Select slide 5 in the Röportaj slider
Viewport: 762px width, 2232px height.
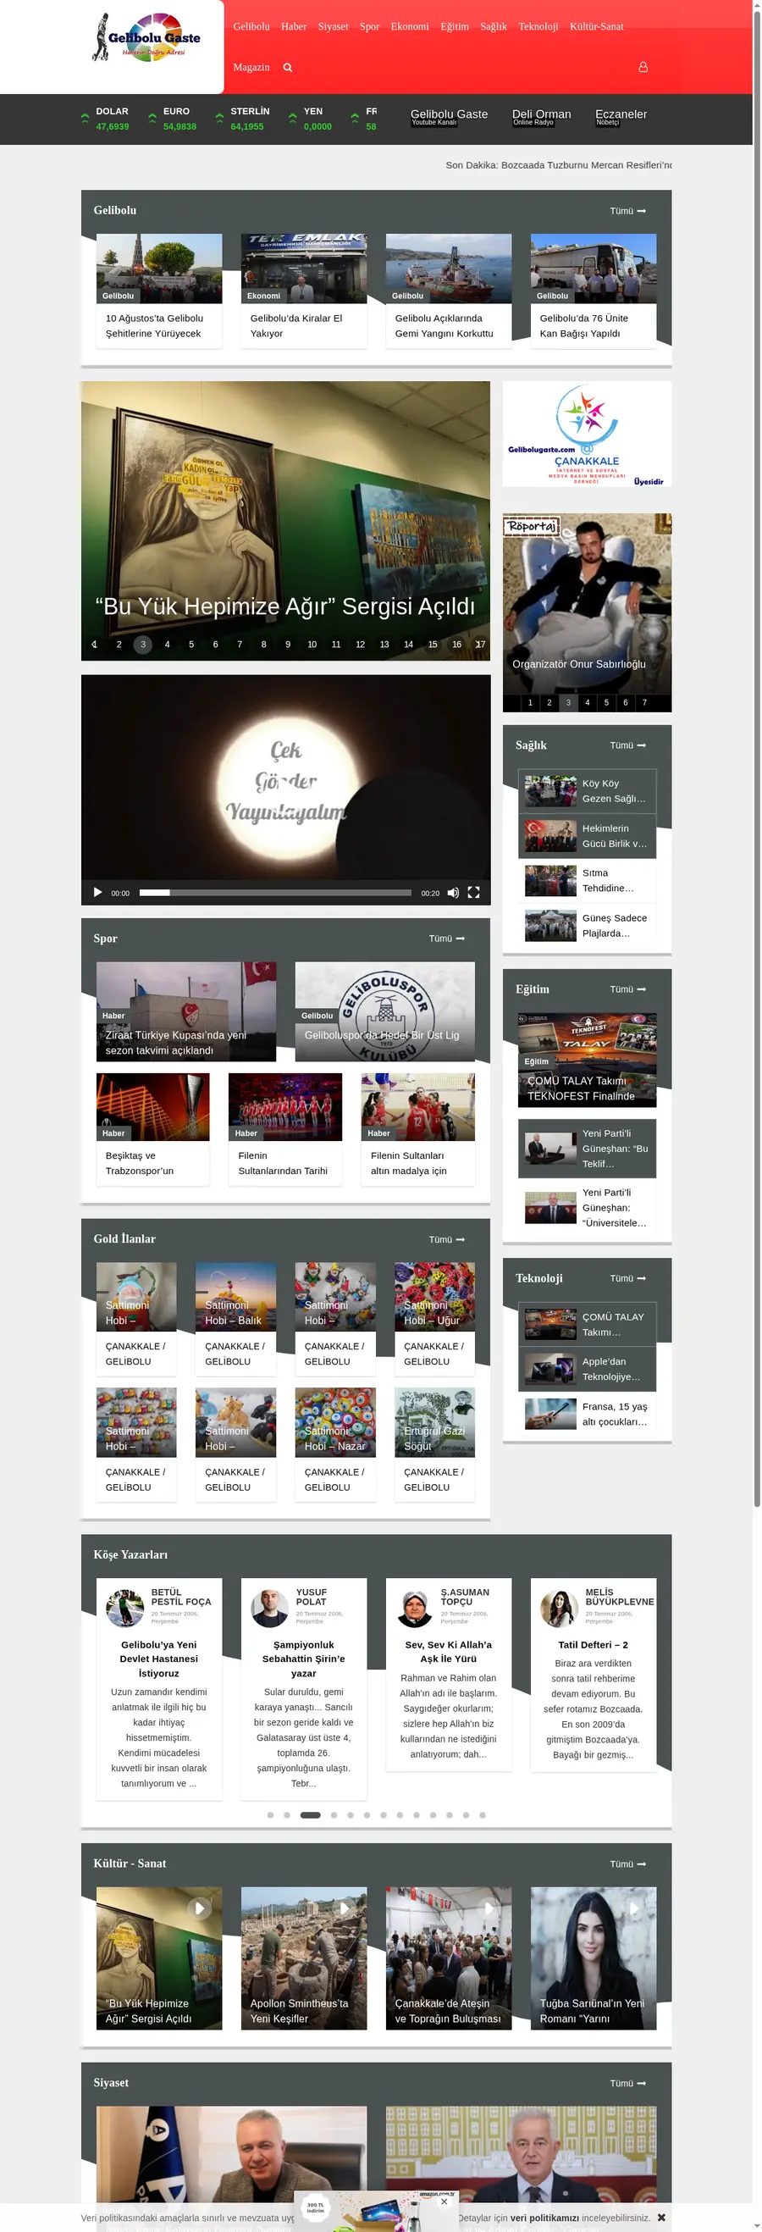click(x=606, y=703)
